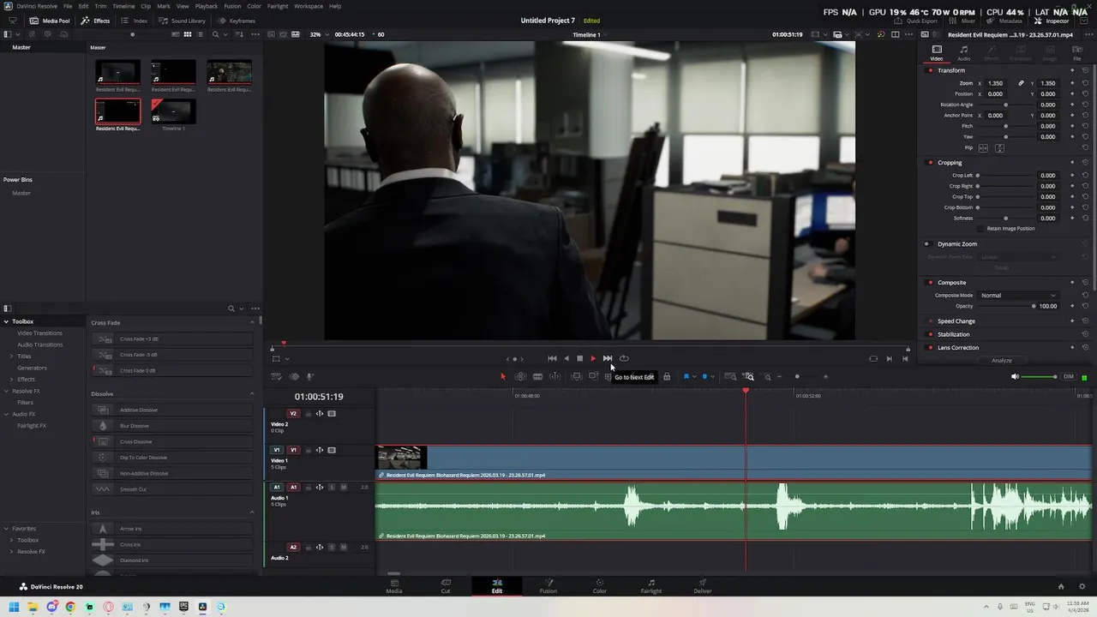
Task: Disable the Transform section red toggle
Action: pyautogui.click(x=931, y=70)
